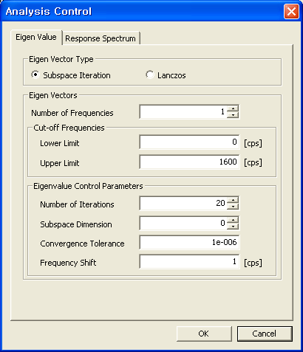Close the Analysis Control dialog window

[x=291, y=12]
